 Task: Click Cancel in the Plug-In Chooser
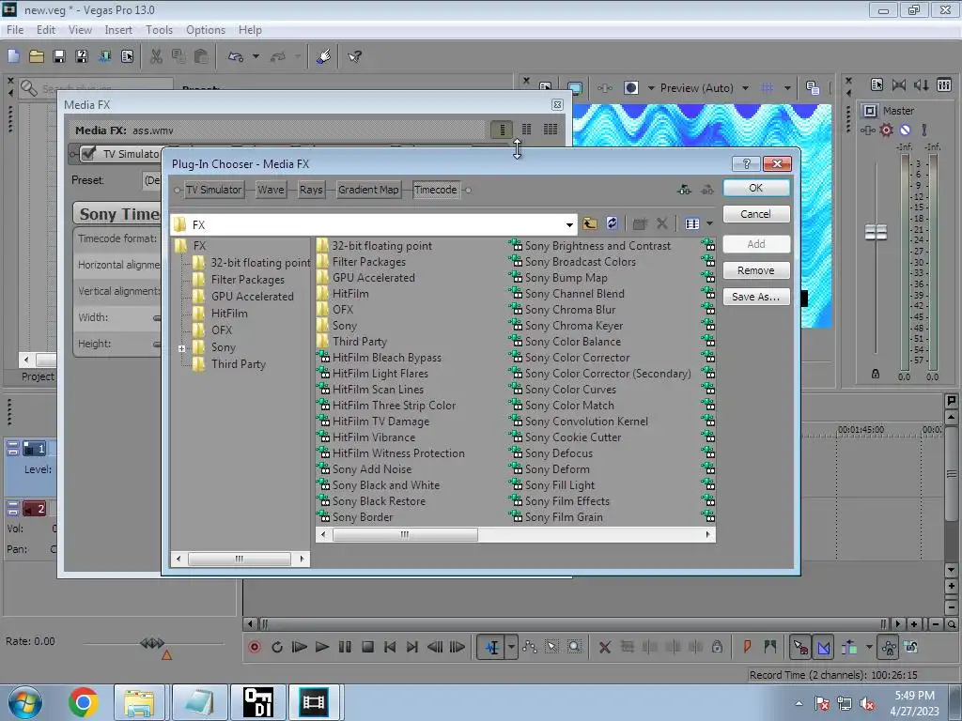(756, 214)
